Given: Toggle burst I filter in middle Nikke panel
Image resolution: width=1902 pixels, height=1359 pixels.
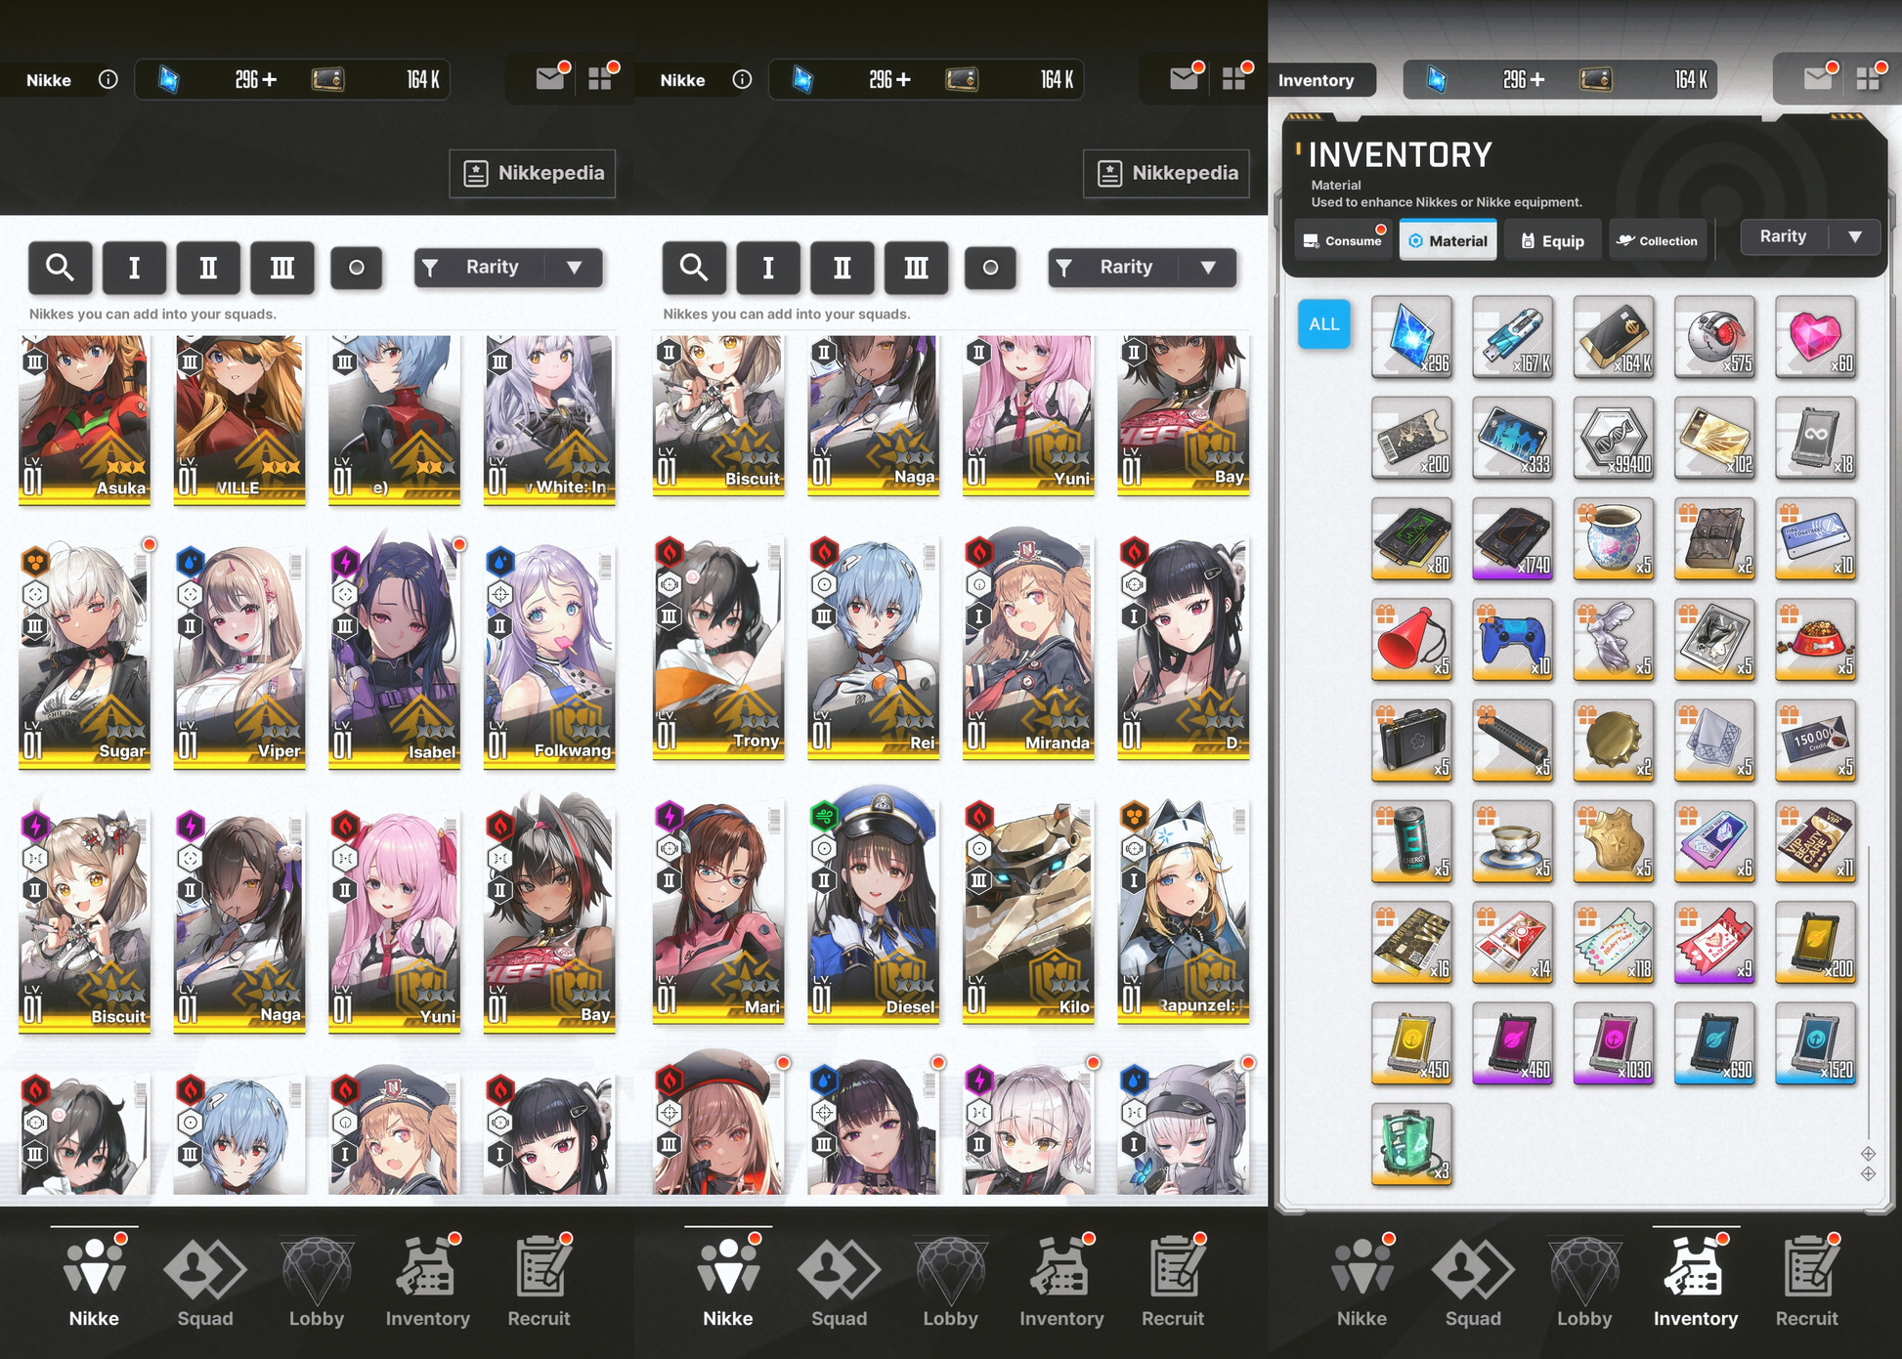Looking at the screenshot, I should pyautogui.click(x=768, y=268).
